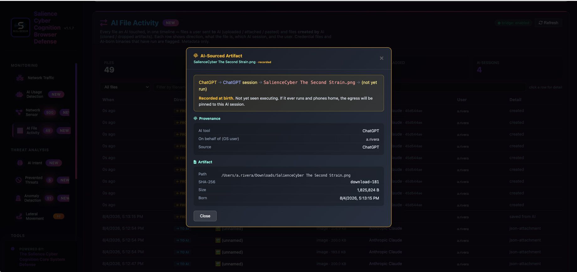Click the AI Intent brain icon
Screen dimensions: 577x272
20,163
